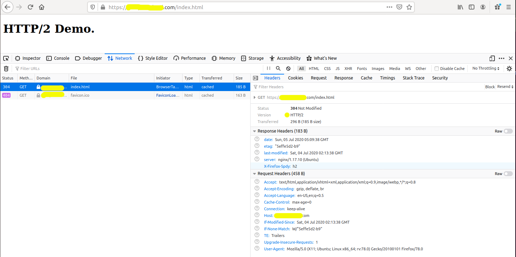The width and height of the screenshot is (516, 257).
Task: Filter requests by CSS type
Action: pos(327,69)
